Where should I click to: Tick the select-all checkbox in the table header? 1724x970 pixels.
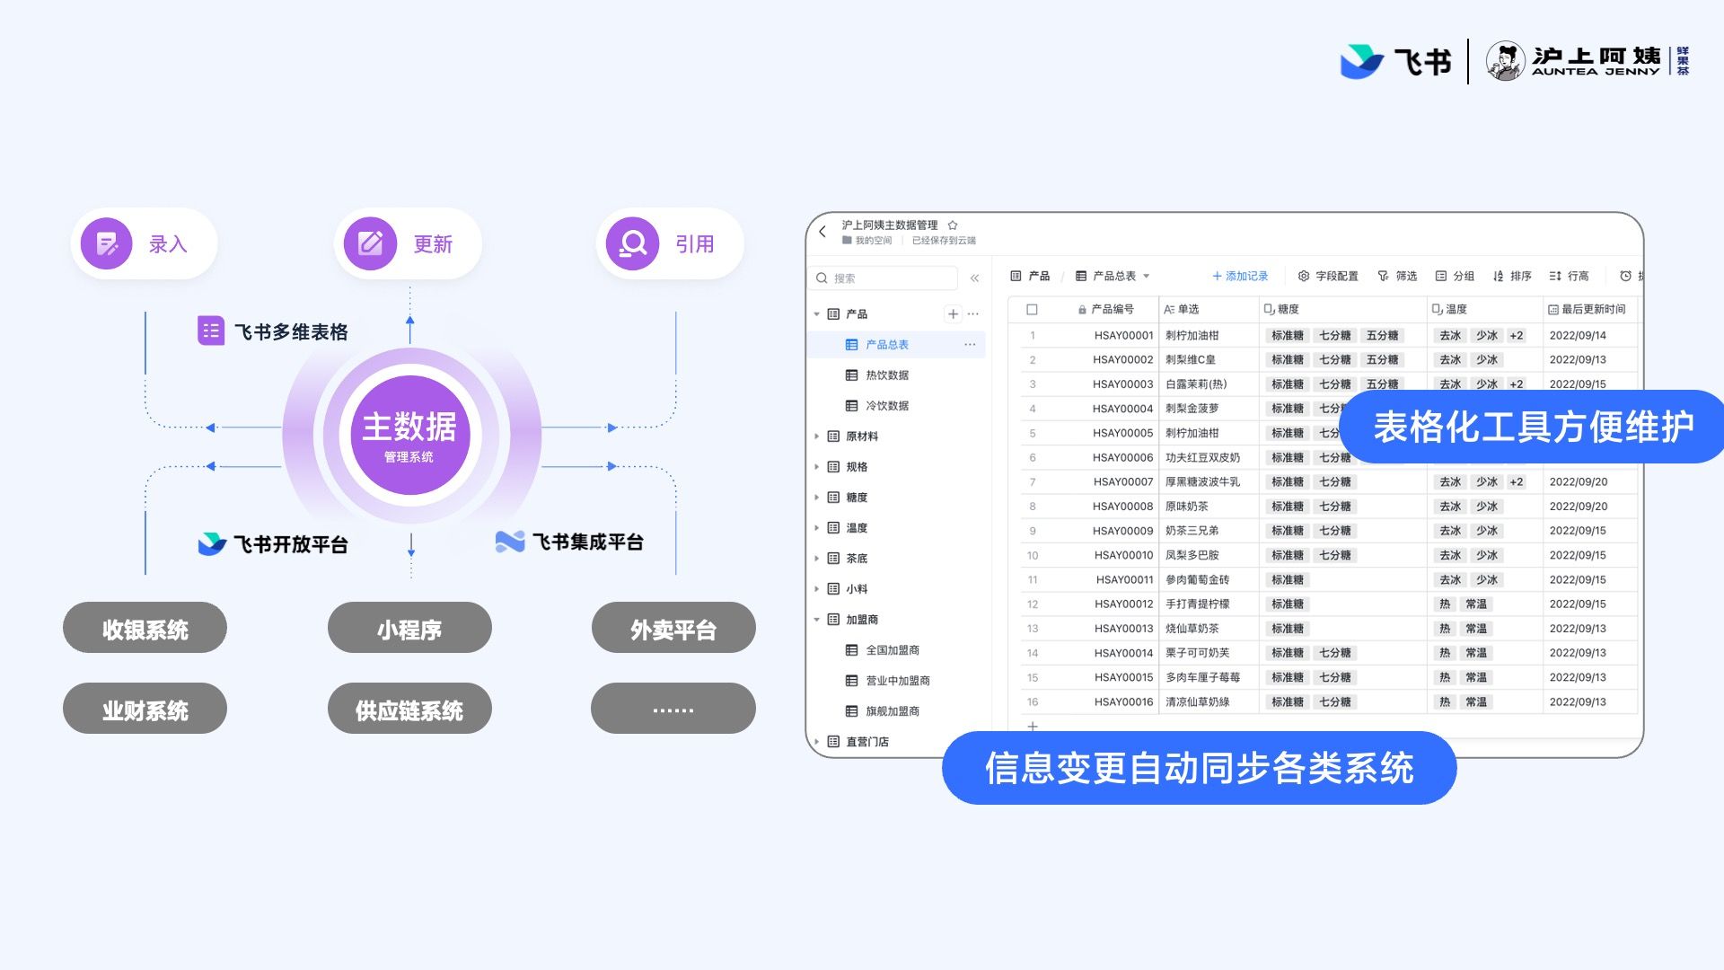1032,310
